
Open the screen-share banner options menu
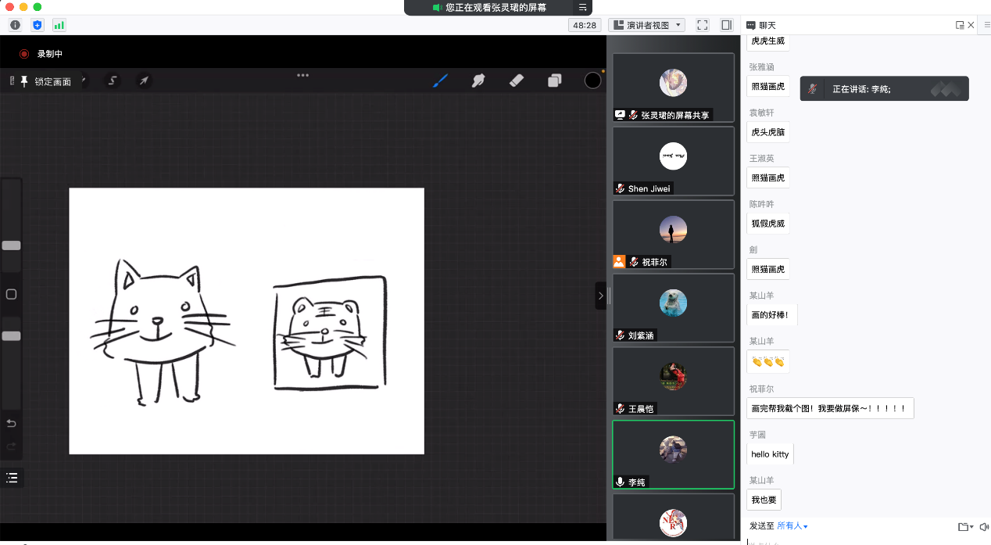582,7
